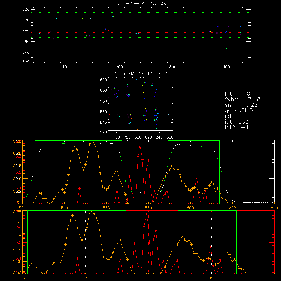Click the 'gaussfit 0' parameter line
The height and width of the screenshot is (281, 281).
[x=239, y=110]
